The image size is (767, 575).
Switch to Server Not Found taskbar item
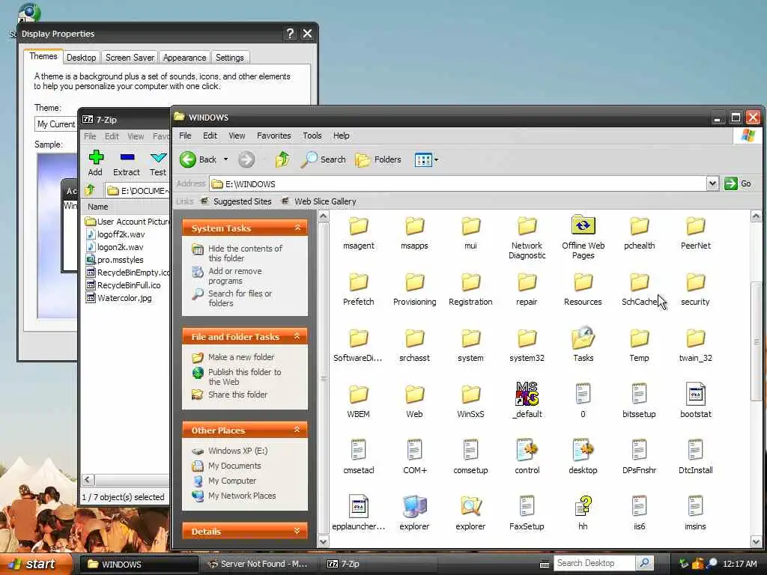(258, 565)
